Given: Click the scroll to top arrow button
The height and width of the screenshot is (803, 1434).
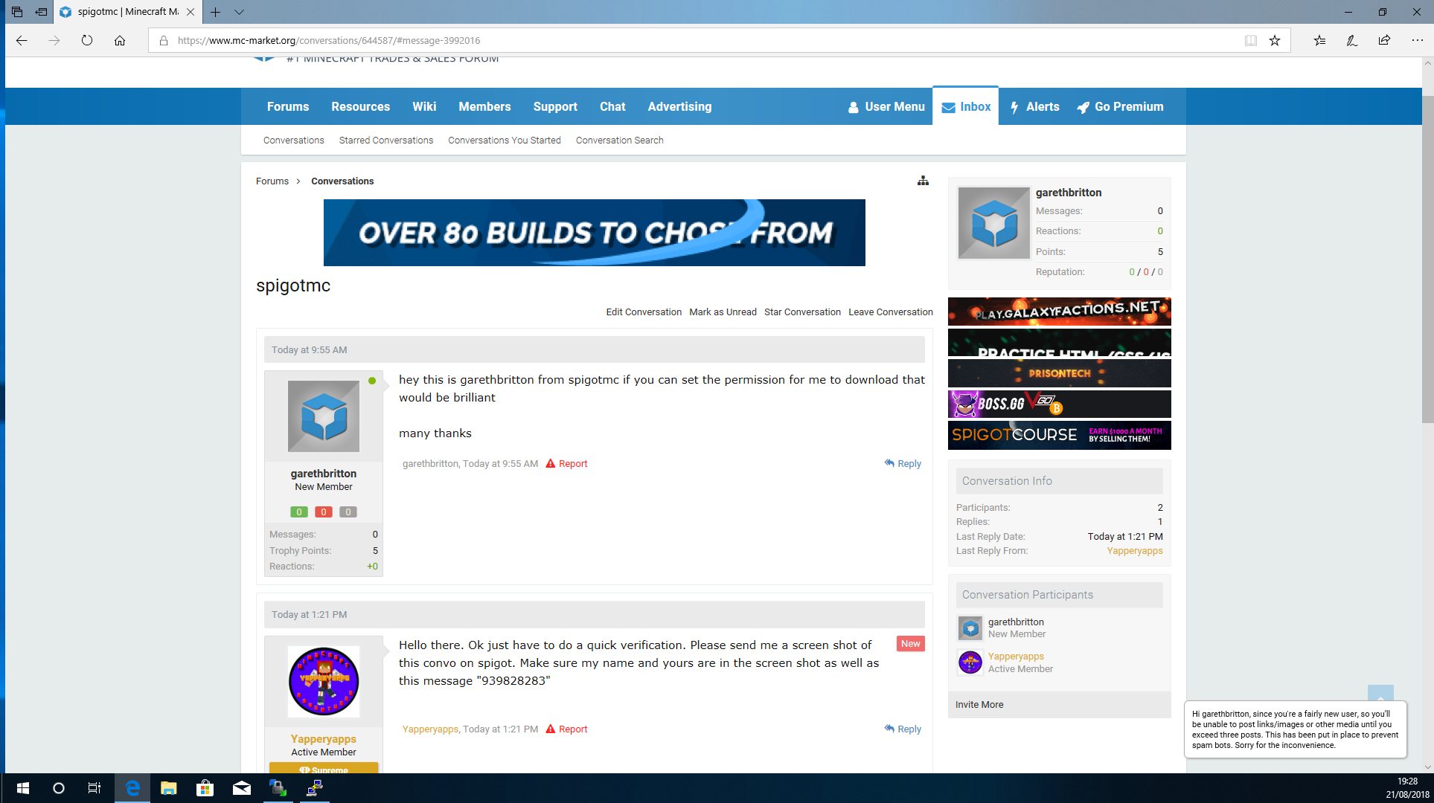Looking at the screenshot, I should [x=1380, y=694].
